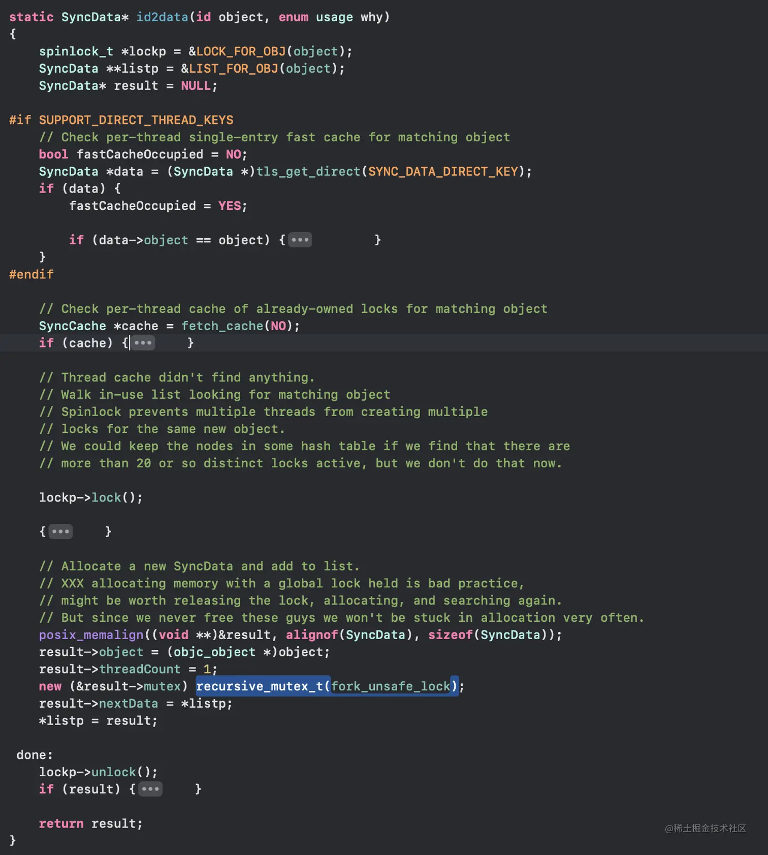Click the bool fastCacheOccupied declaration
This screenshot has height=855, width=768.
[143, 154]
